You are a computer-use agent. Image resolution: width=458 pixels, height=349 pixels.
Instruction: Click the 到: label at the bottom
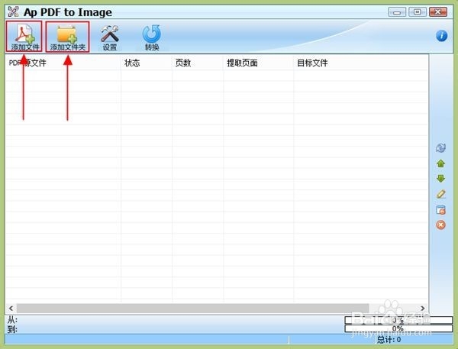pos(12,329)
